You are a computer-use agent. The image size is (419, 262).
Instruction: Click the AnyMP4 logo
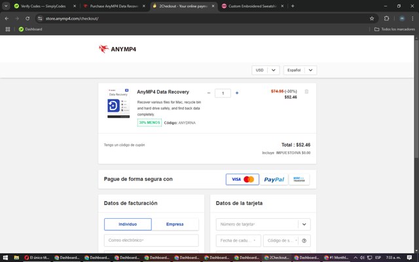117,49
